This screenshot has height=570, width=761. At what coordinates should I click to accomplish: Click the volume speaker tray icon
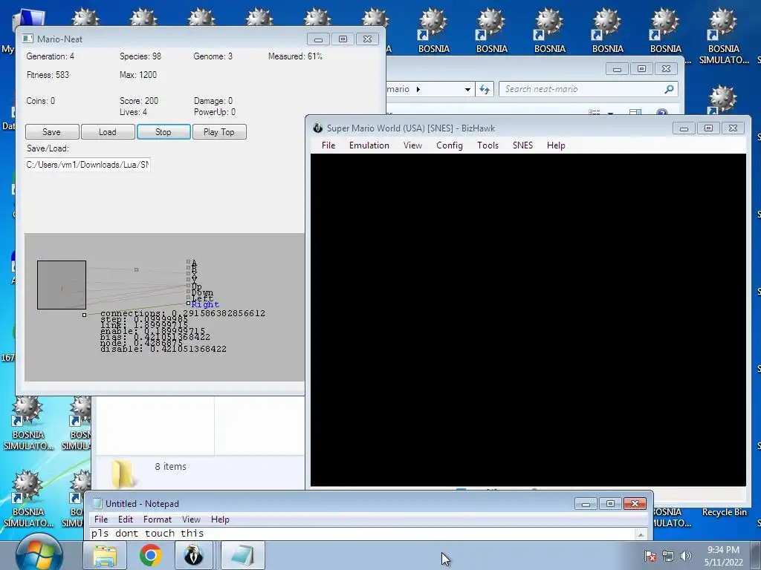[686, 556]
